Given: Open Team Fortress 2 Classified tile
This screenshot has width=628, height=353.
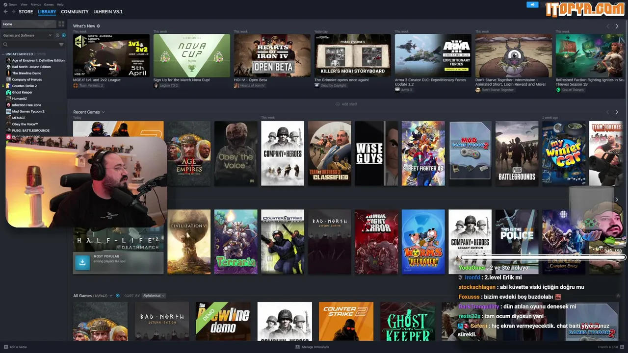Looking at the screenshot, I should 330,153.
